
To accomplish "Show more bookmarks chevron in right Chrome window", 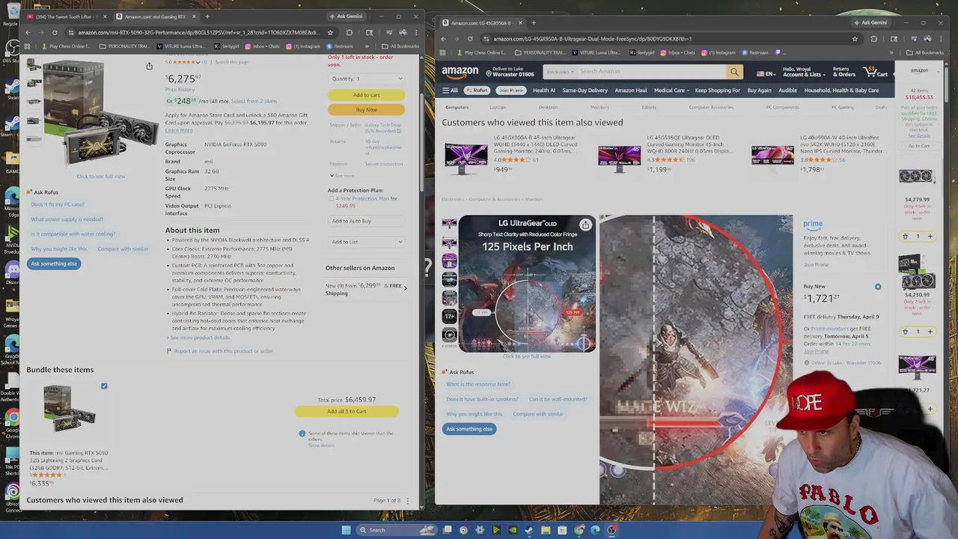I will [x=891, y=52].
